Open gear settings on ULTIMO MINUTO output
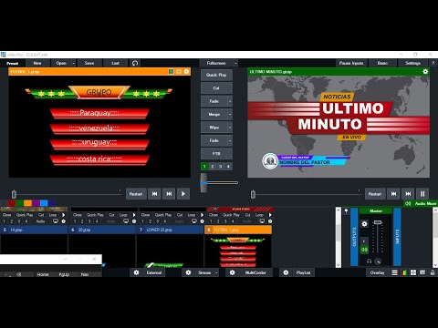 point(425,71)
